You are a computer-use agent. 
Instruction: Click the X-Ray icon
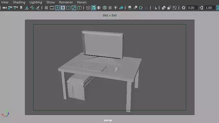point(164,8)
